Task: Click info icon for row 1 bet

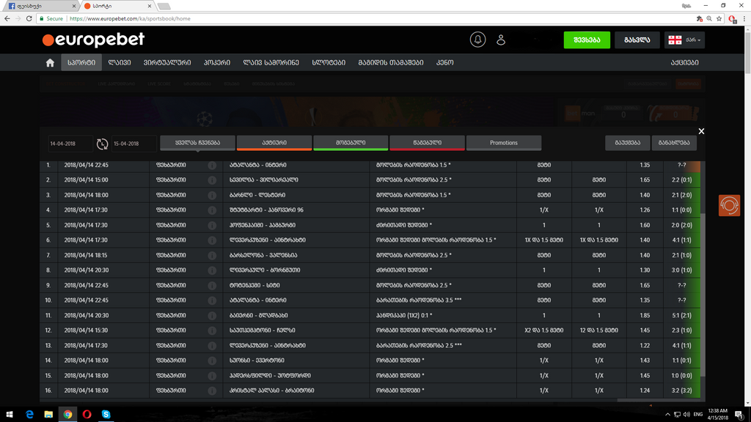Action: click(212, 166)
